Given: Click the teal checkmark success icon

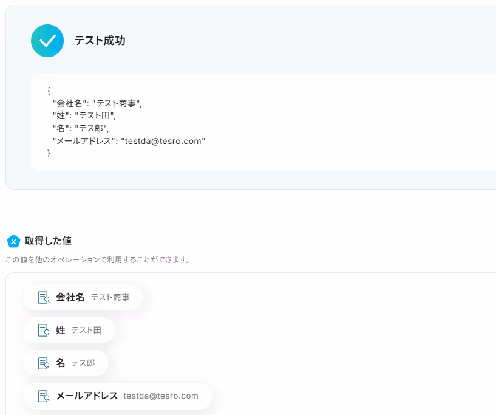Looking at the screenshot, I should [x=47, y=41].
